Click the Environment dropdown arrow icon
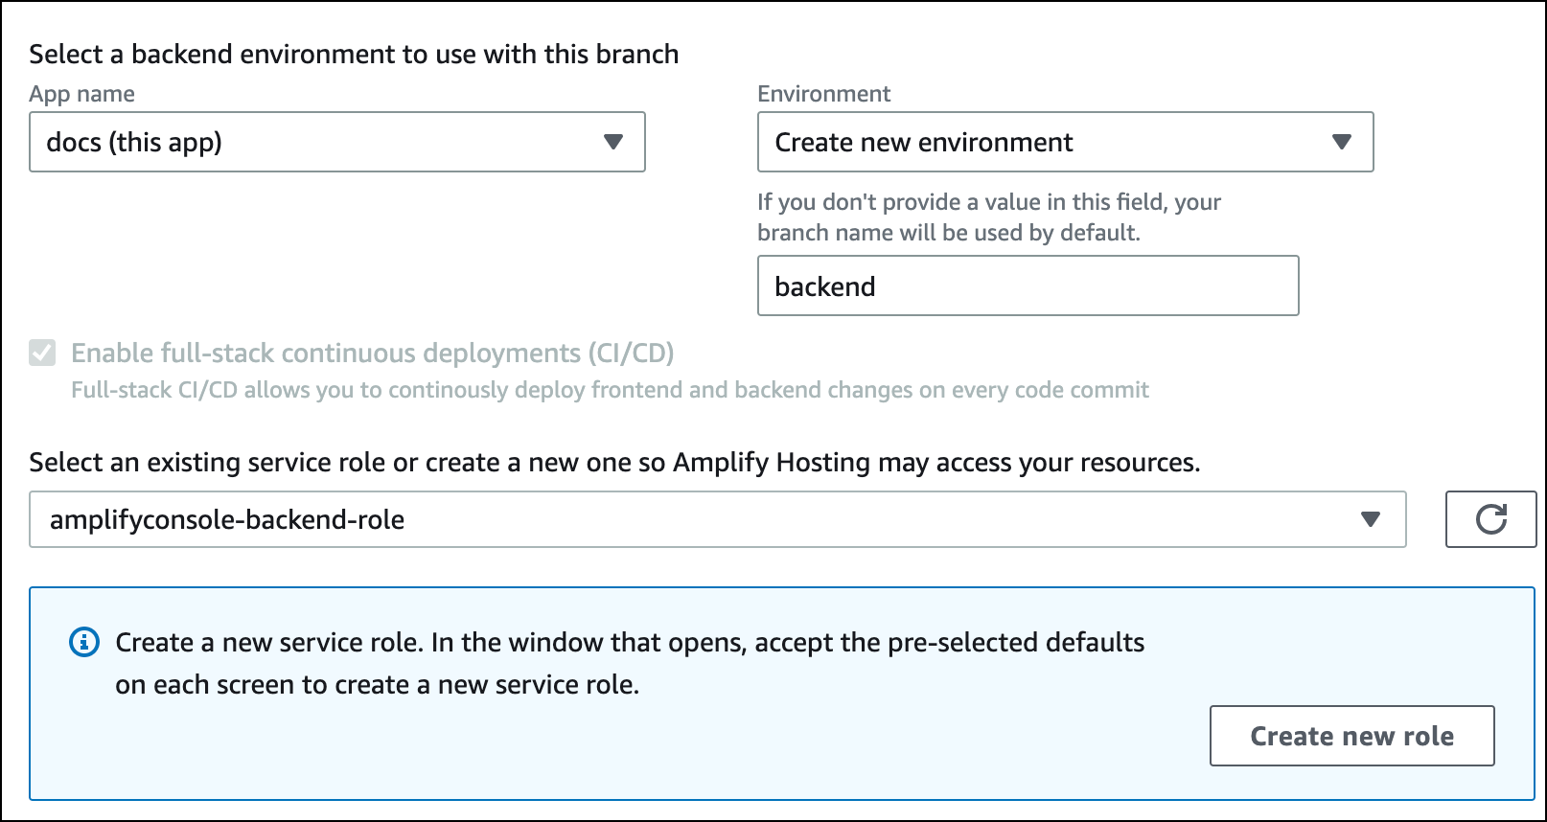The height and width of the screenshot is (822, 1547). point(1342,142)
